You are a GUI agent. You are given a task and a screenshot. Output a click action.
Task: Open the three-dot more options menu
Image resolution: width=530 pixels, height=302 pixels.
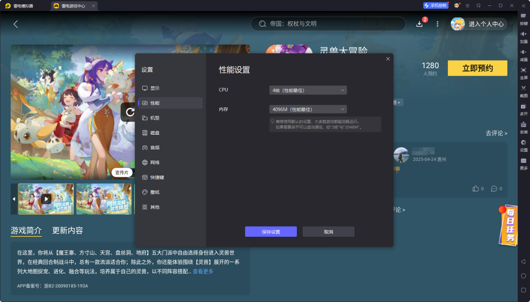point(437,24)
